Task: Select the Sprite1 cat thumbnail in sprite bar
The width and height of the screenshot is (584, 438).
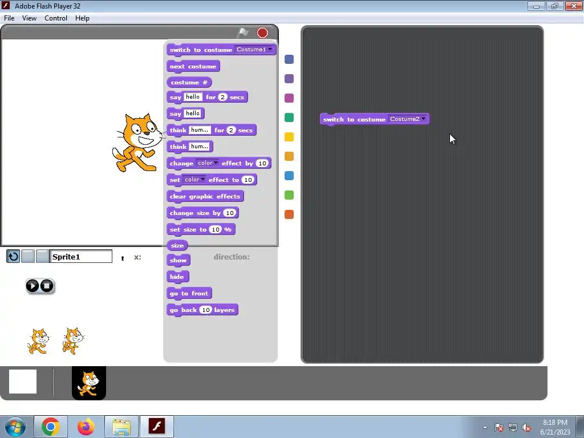Action: [x=88, y=383]
